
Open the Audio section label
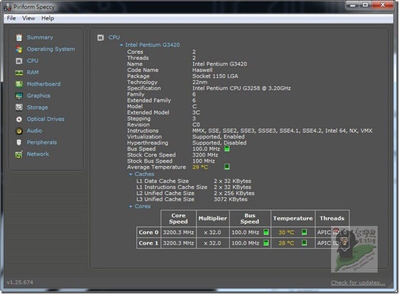pyautogui.click(x=34, y=131)
